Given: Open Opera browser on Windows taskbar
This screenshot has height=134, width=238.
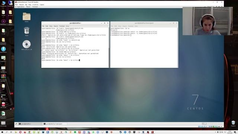Looking at the screenshot, I should 20,132.
